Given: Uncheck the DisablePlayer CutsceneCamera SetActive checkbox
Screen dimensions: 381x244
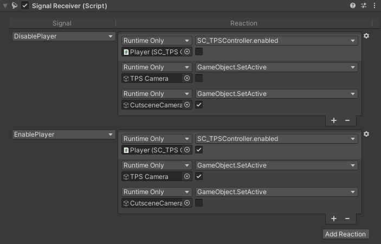Looking at the screenshot, I should coord(199,105).
